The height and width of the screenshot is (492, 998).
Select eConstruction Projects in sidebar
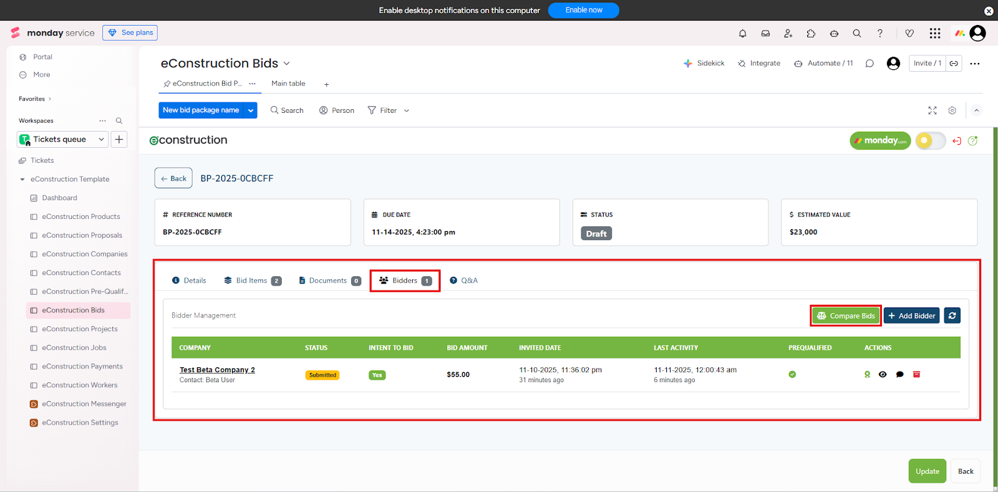point(79,329)
